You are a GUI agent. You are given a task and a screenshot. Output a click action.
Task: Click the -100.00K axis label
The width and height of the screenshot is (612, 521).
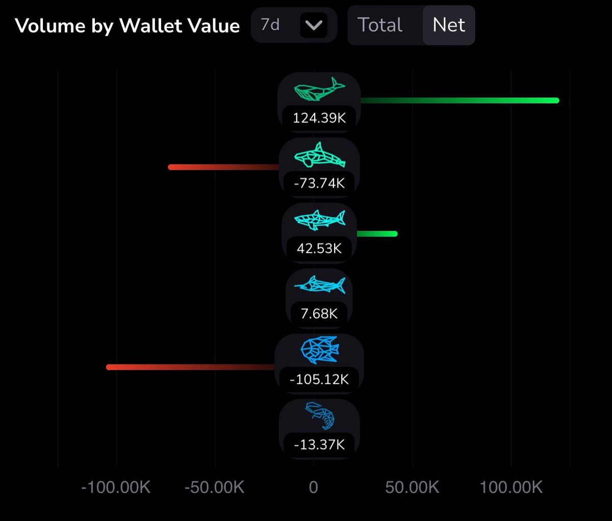(x=116, y=487)
